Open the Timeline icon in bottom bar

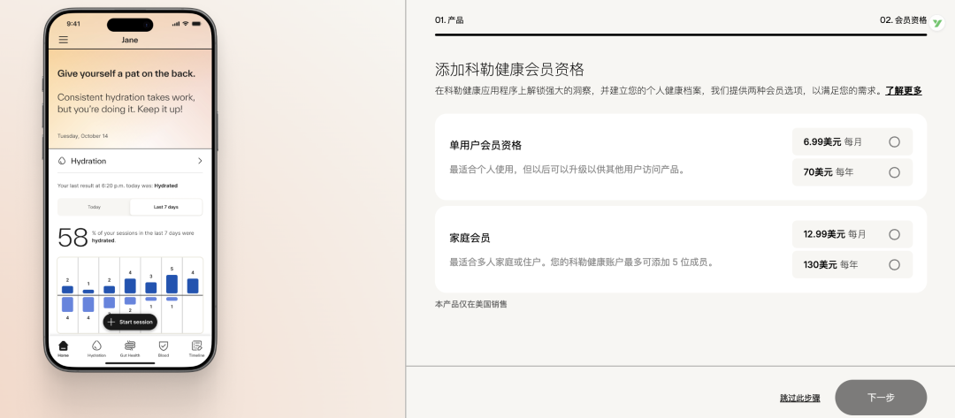196,347
